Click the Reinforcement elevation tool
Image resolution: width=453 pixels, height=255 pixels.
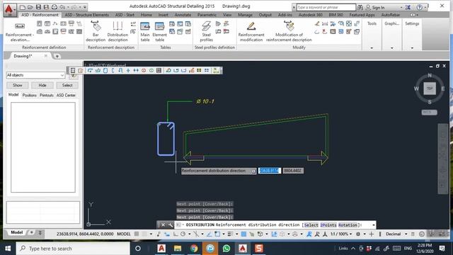[20, 32]
